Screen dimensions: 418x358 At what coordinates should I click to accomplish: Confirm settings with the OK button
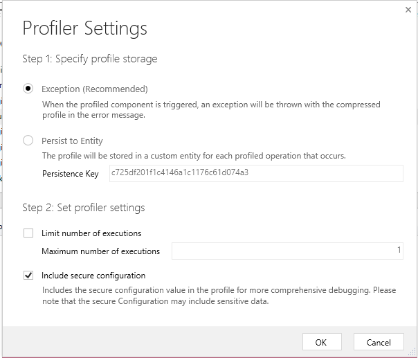pyautogui.click(x=322, y=342)
